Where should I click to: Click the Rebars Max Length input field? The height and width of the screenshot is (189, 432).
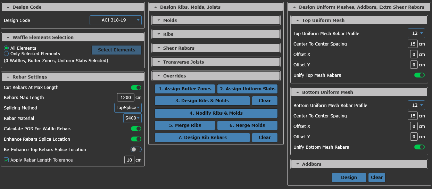click(125, 98)
